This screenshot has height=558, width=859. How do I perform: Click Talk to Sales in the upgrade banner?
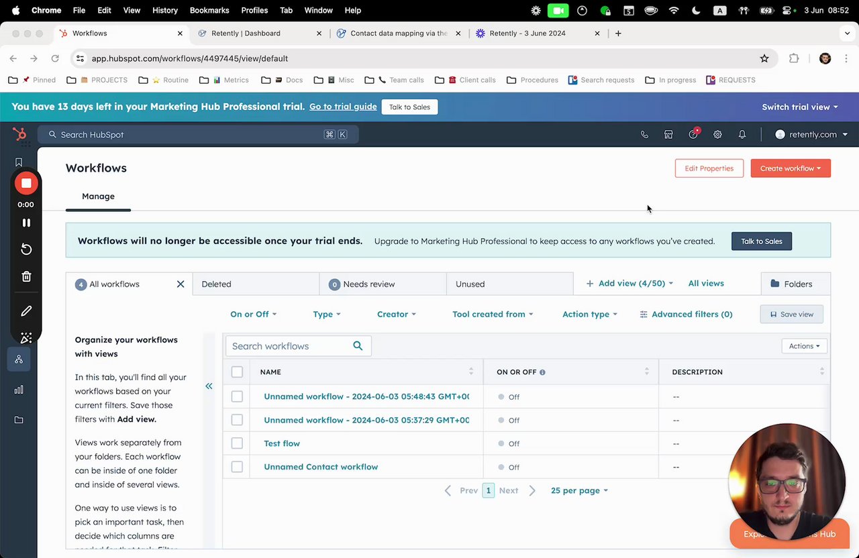(761, 241)
